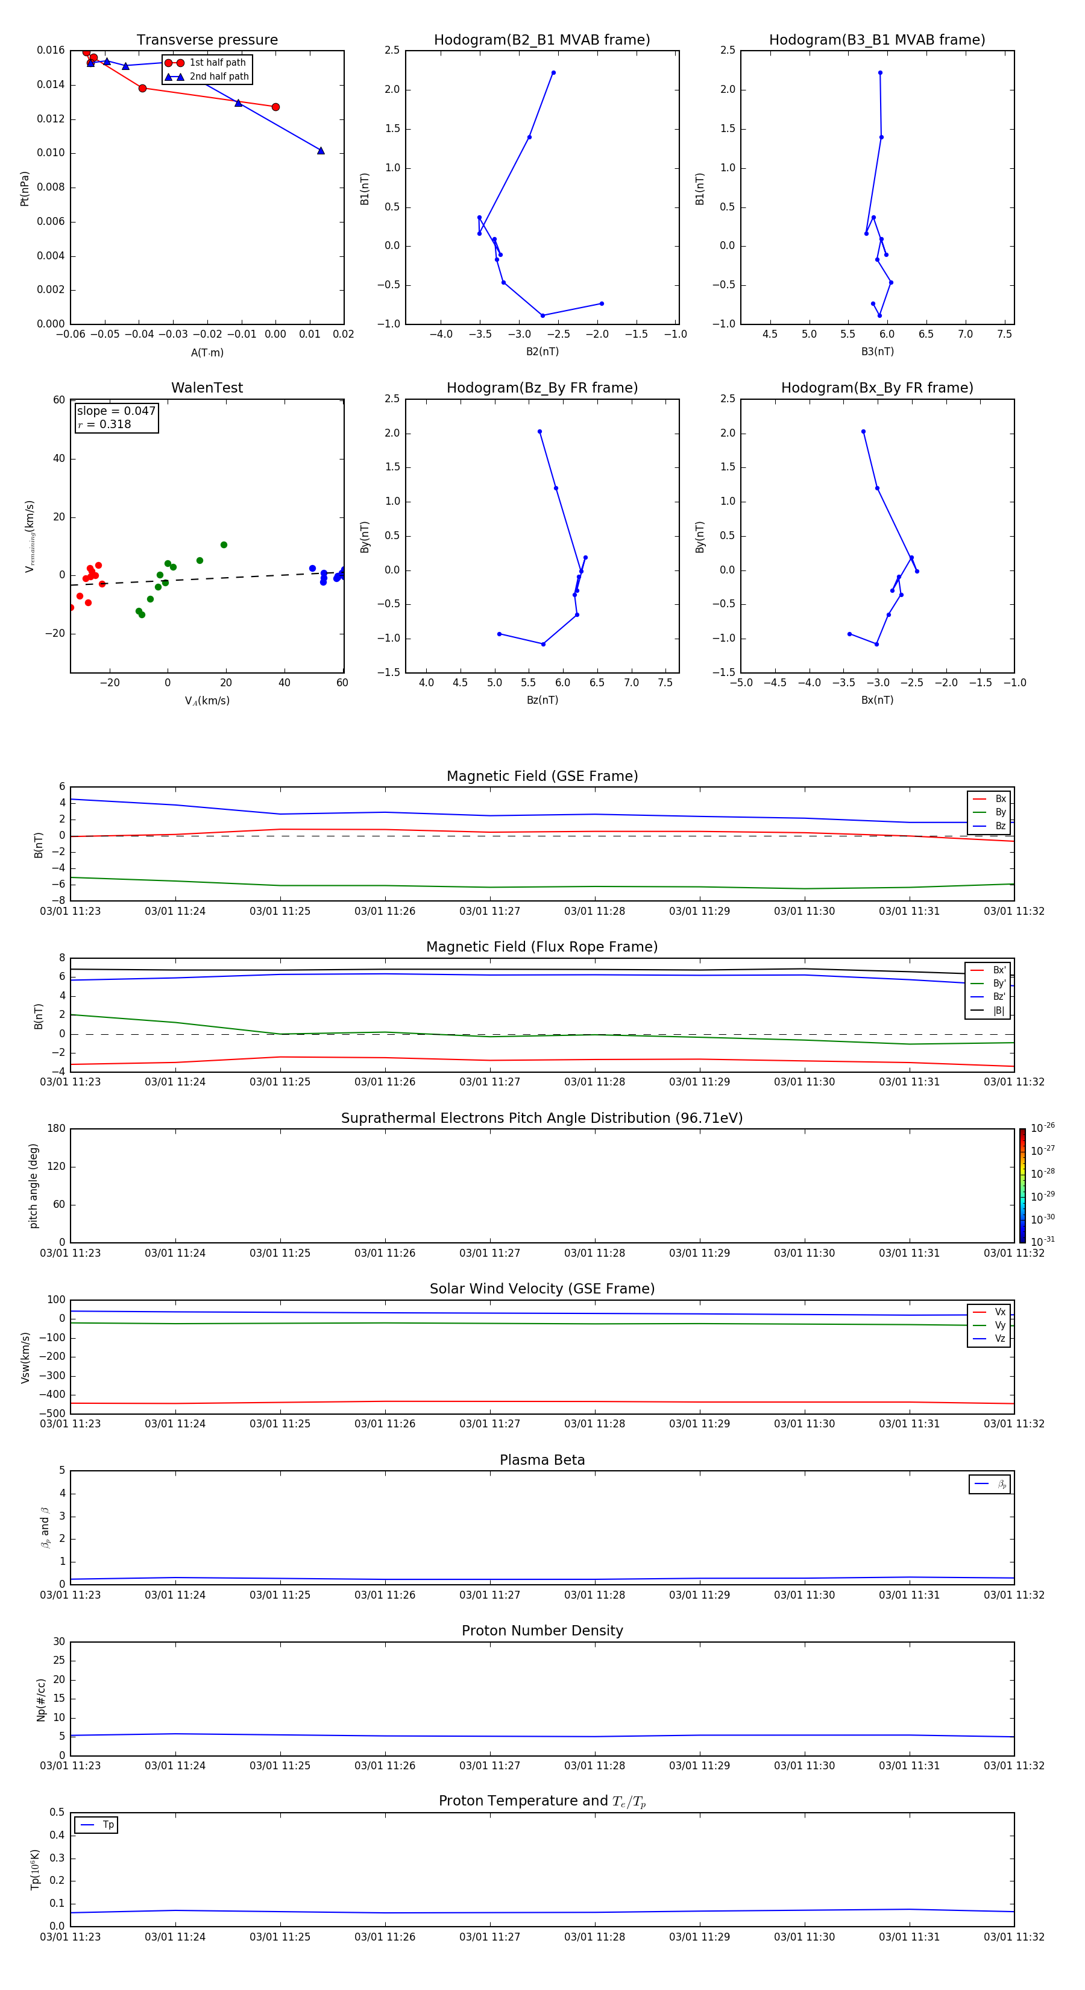
Task: Click the "Hodogram(Bx_By FR frame)" title
Action: point(877,388)
